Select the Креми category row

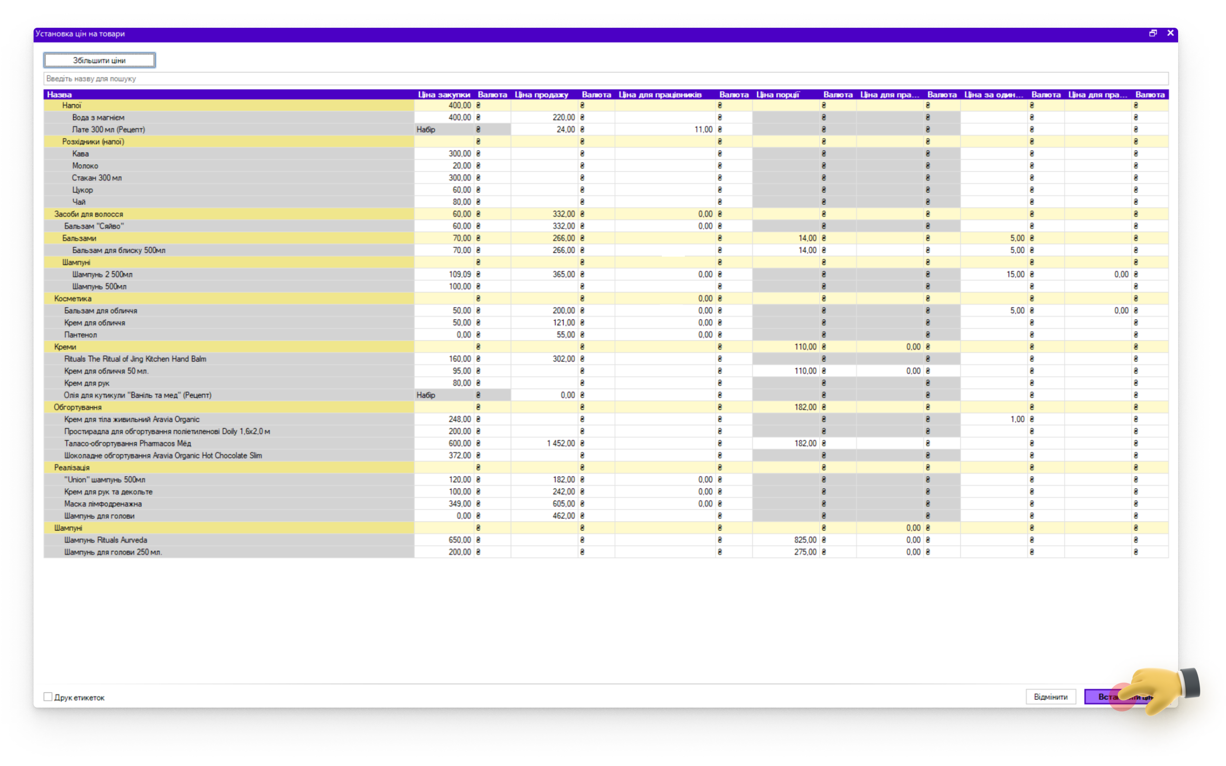point(606,347)
